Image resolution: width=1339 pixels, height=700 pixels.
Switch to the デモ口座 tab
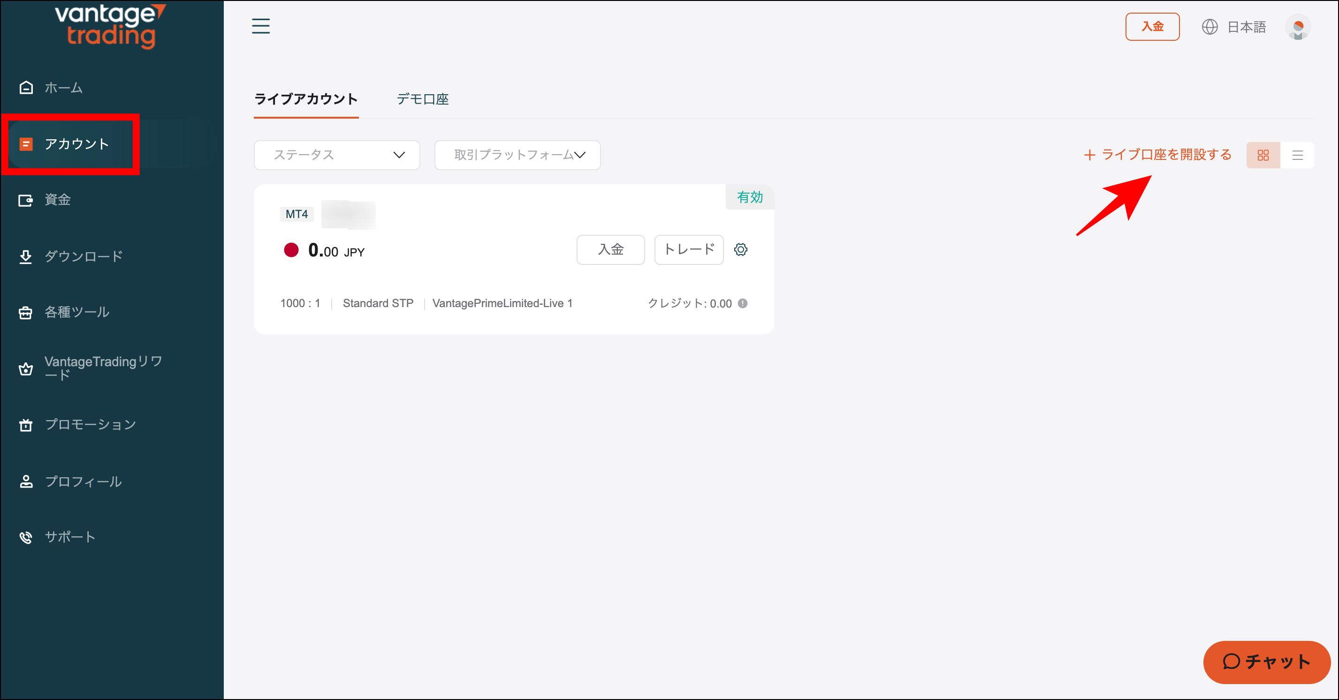click(422, 98)
